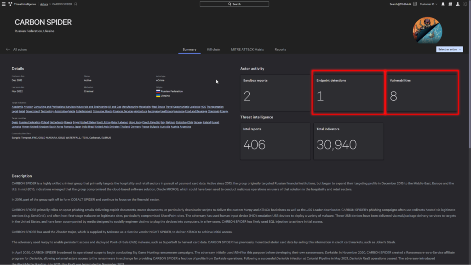
Task: Select the Reports tab
Action: point(281,49)
